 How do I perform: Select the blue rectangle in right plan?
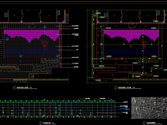(x=131, y=51)
